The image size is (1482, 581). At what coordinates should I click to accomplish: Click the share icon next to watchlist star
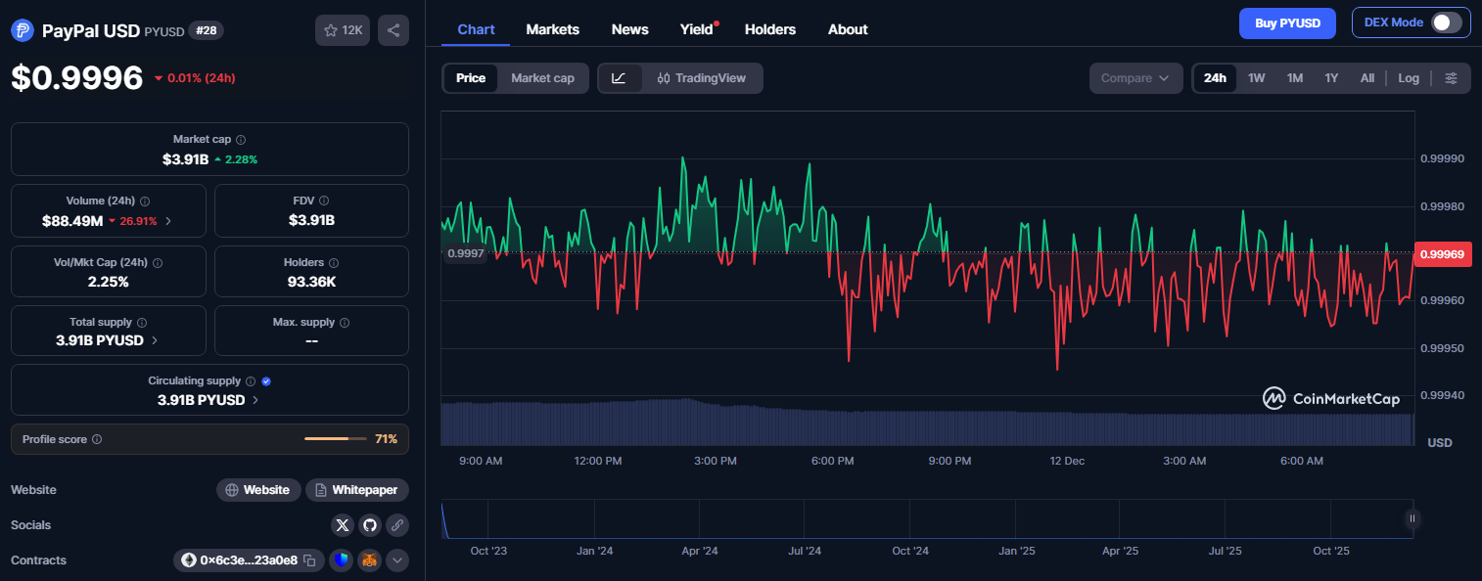(x=393, y=30)
